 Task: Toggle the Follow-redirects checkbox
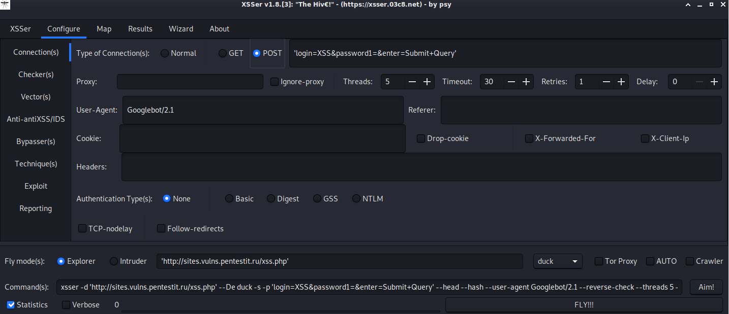click(x=161, y=229)
